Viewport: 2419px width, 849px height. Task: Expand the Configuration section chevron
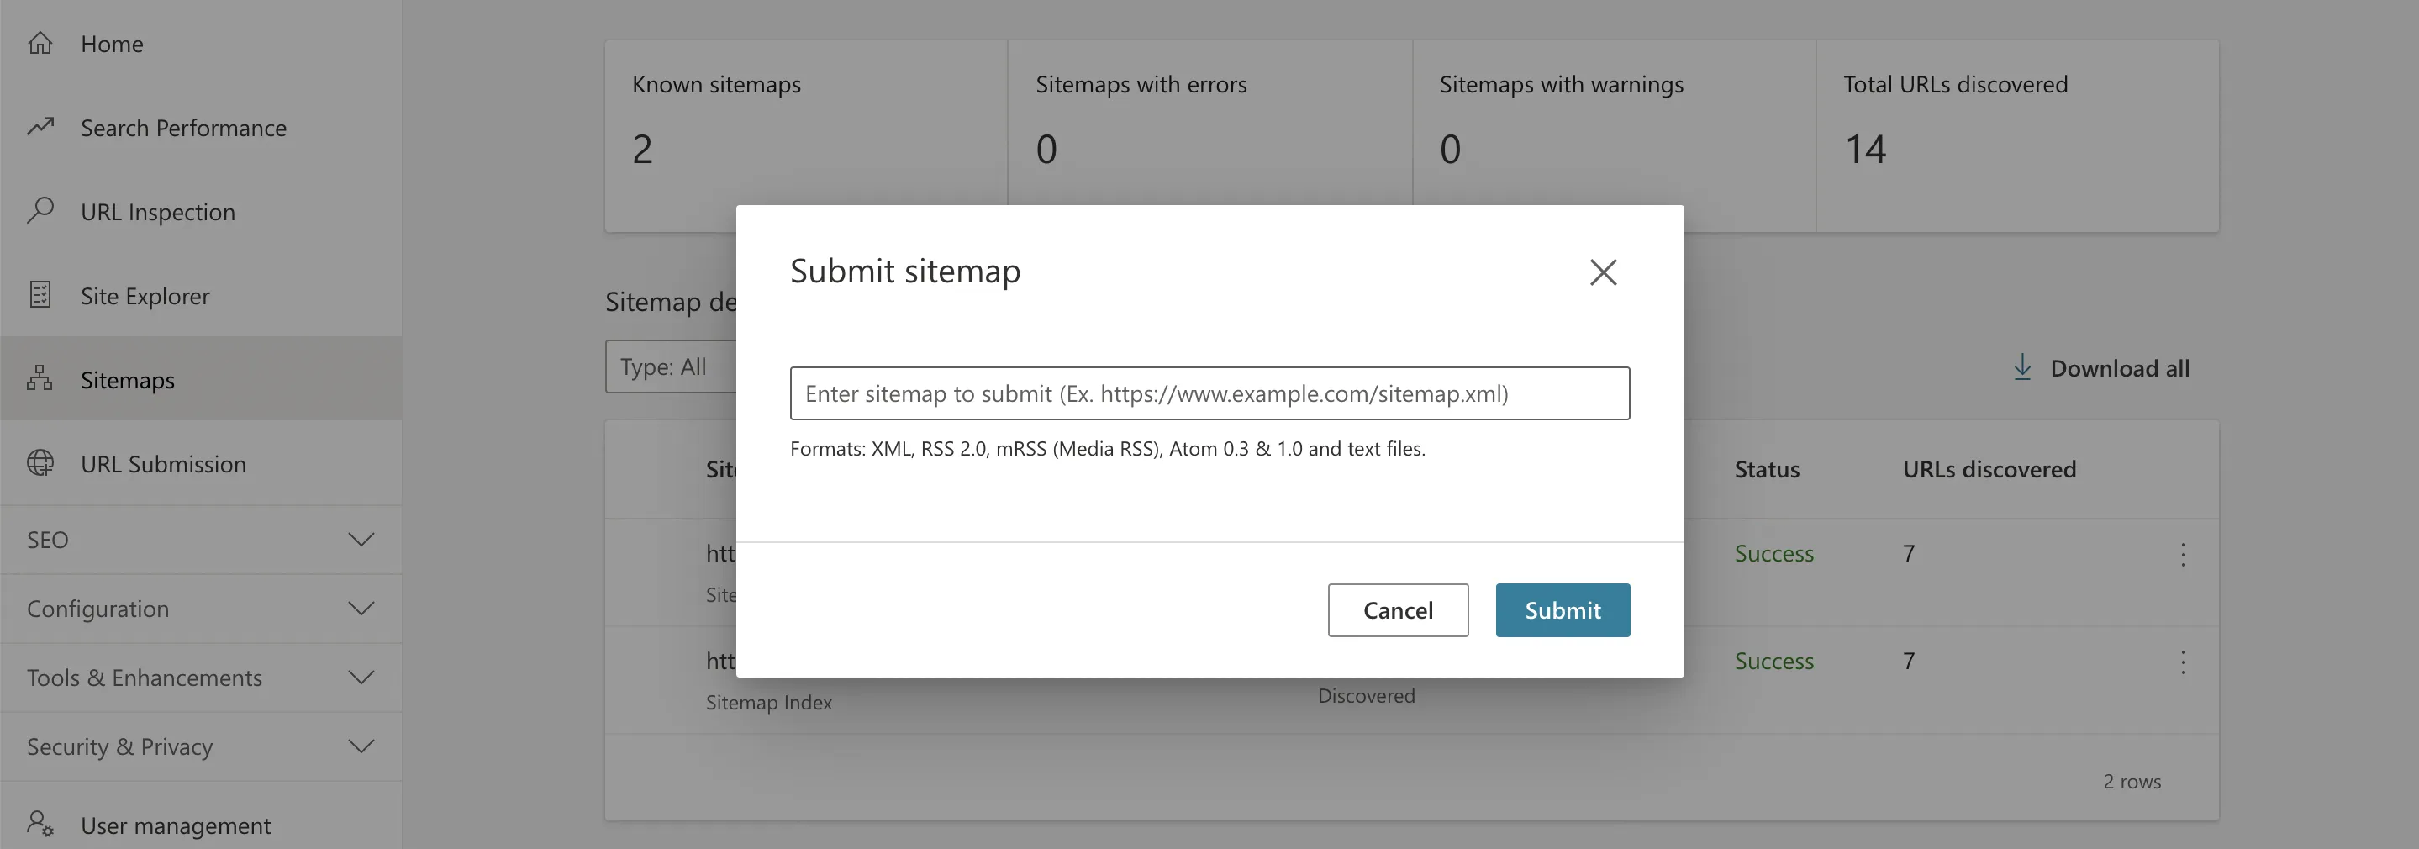coord(361,608)
